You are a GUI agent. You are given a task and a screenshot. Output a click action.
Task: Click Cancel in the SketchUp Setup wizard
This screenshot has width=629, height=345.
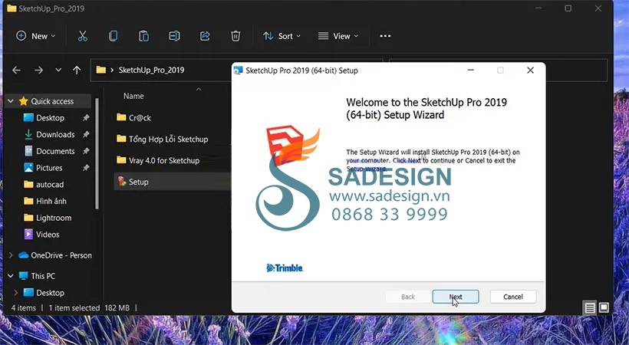click(513, 297)
